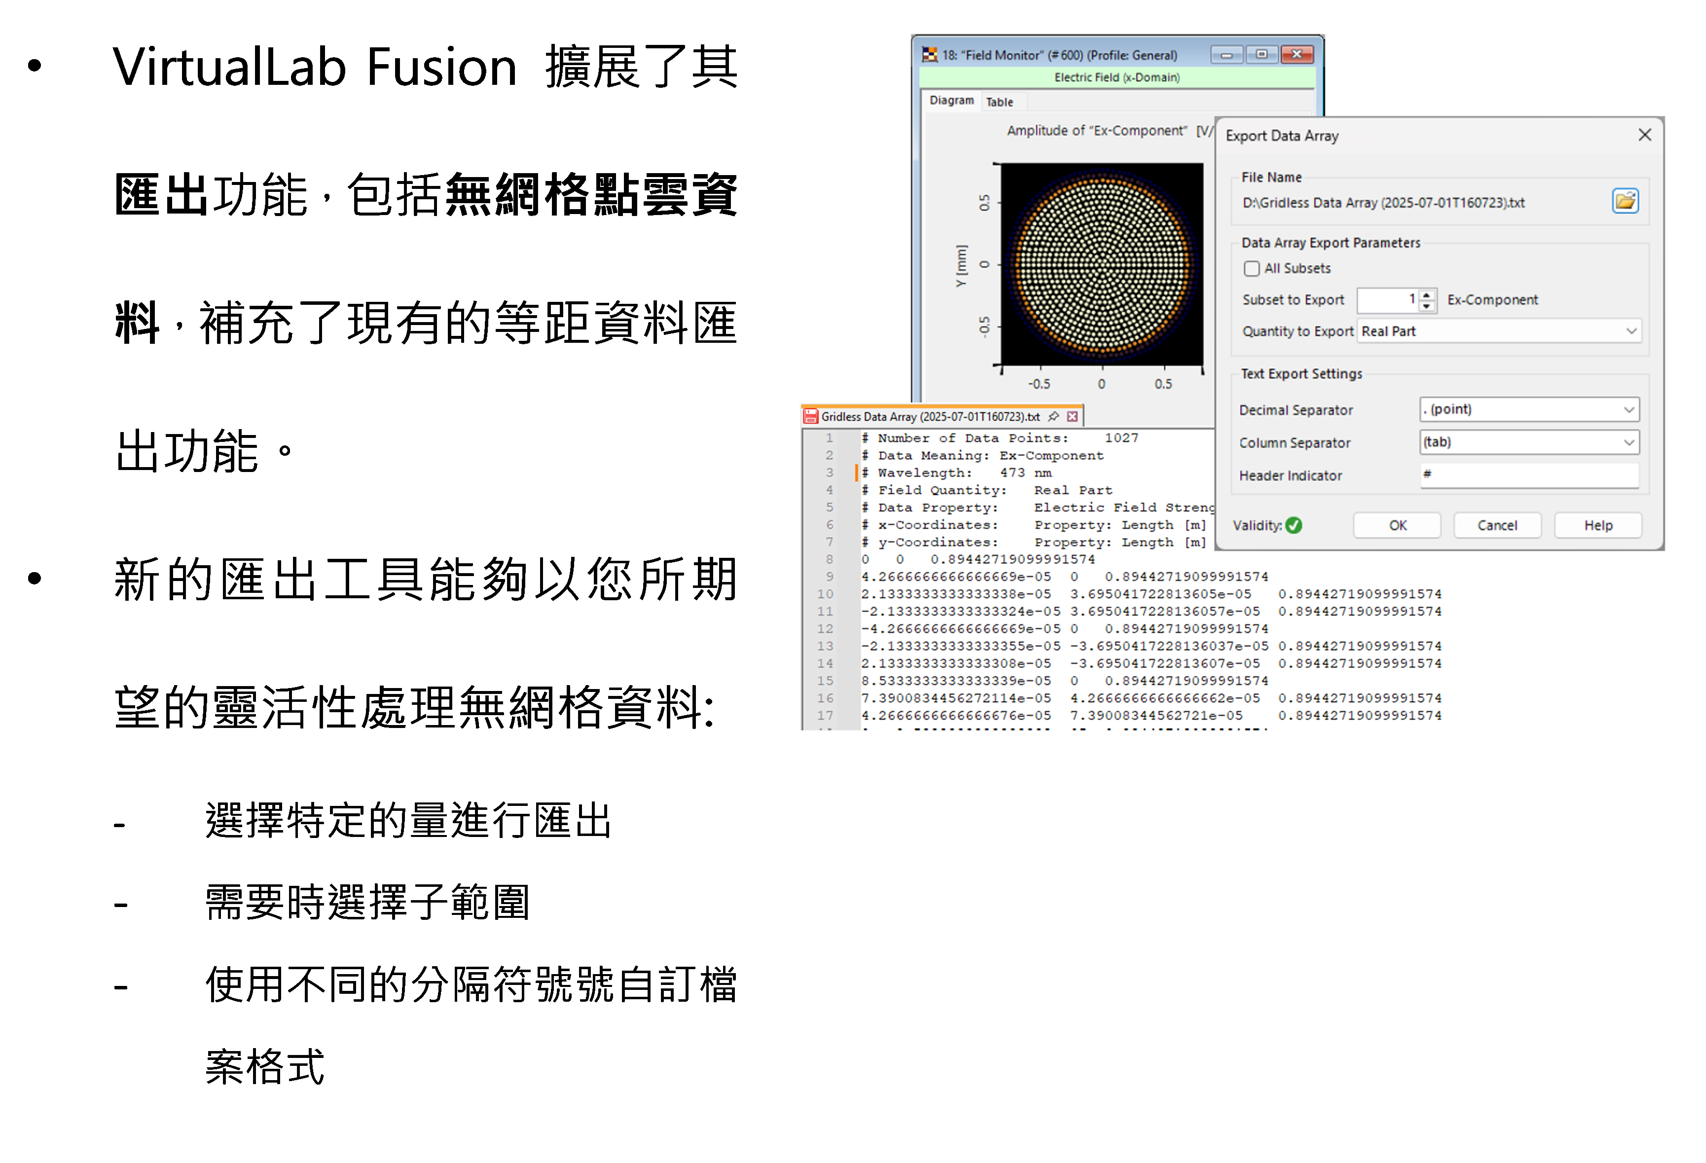
Task: Maximize the Field Monitor window
Action: point(1261,55)
